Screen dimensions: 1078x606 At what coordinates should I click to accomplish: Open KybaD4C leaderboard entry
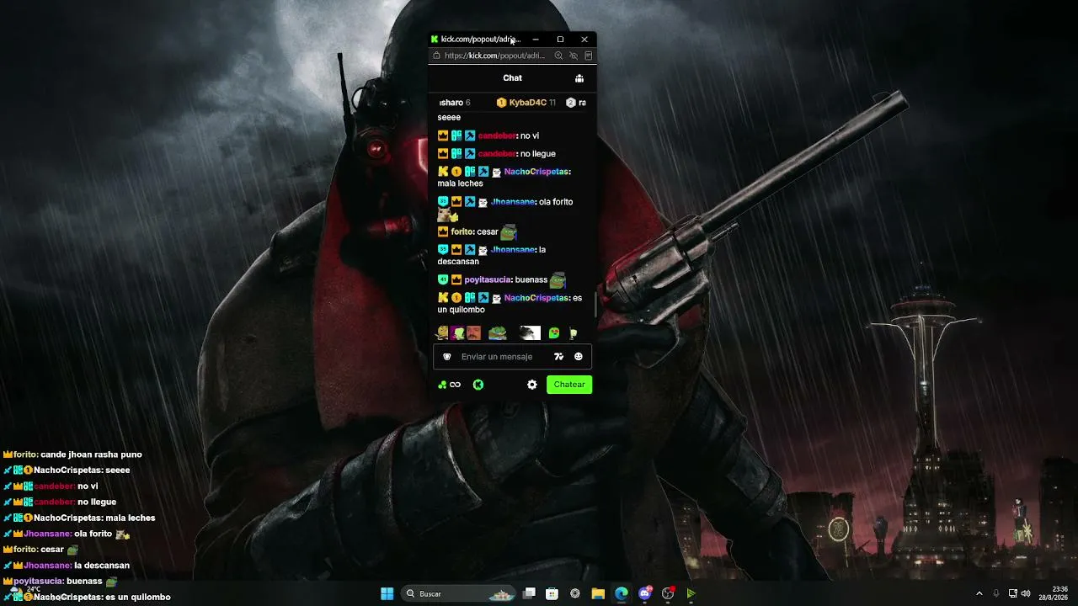526,103
